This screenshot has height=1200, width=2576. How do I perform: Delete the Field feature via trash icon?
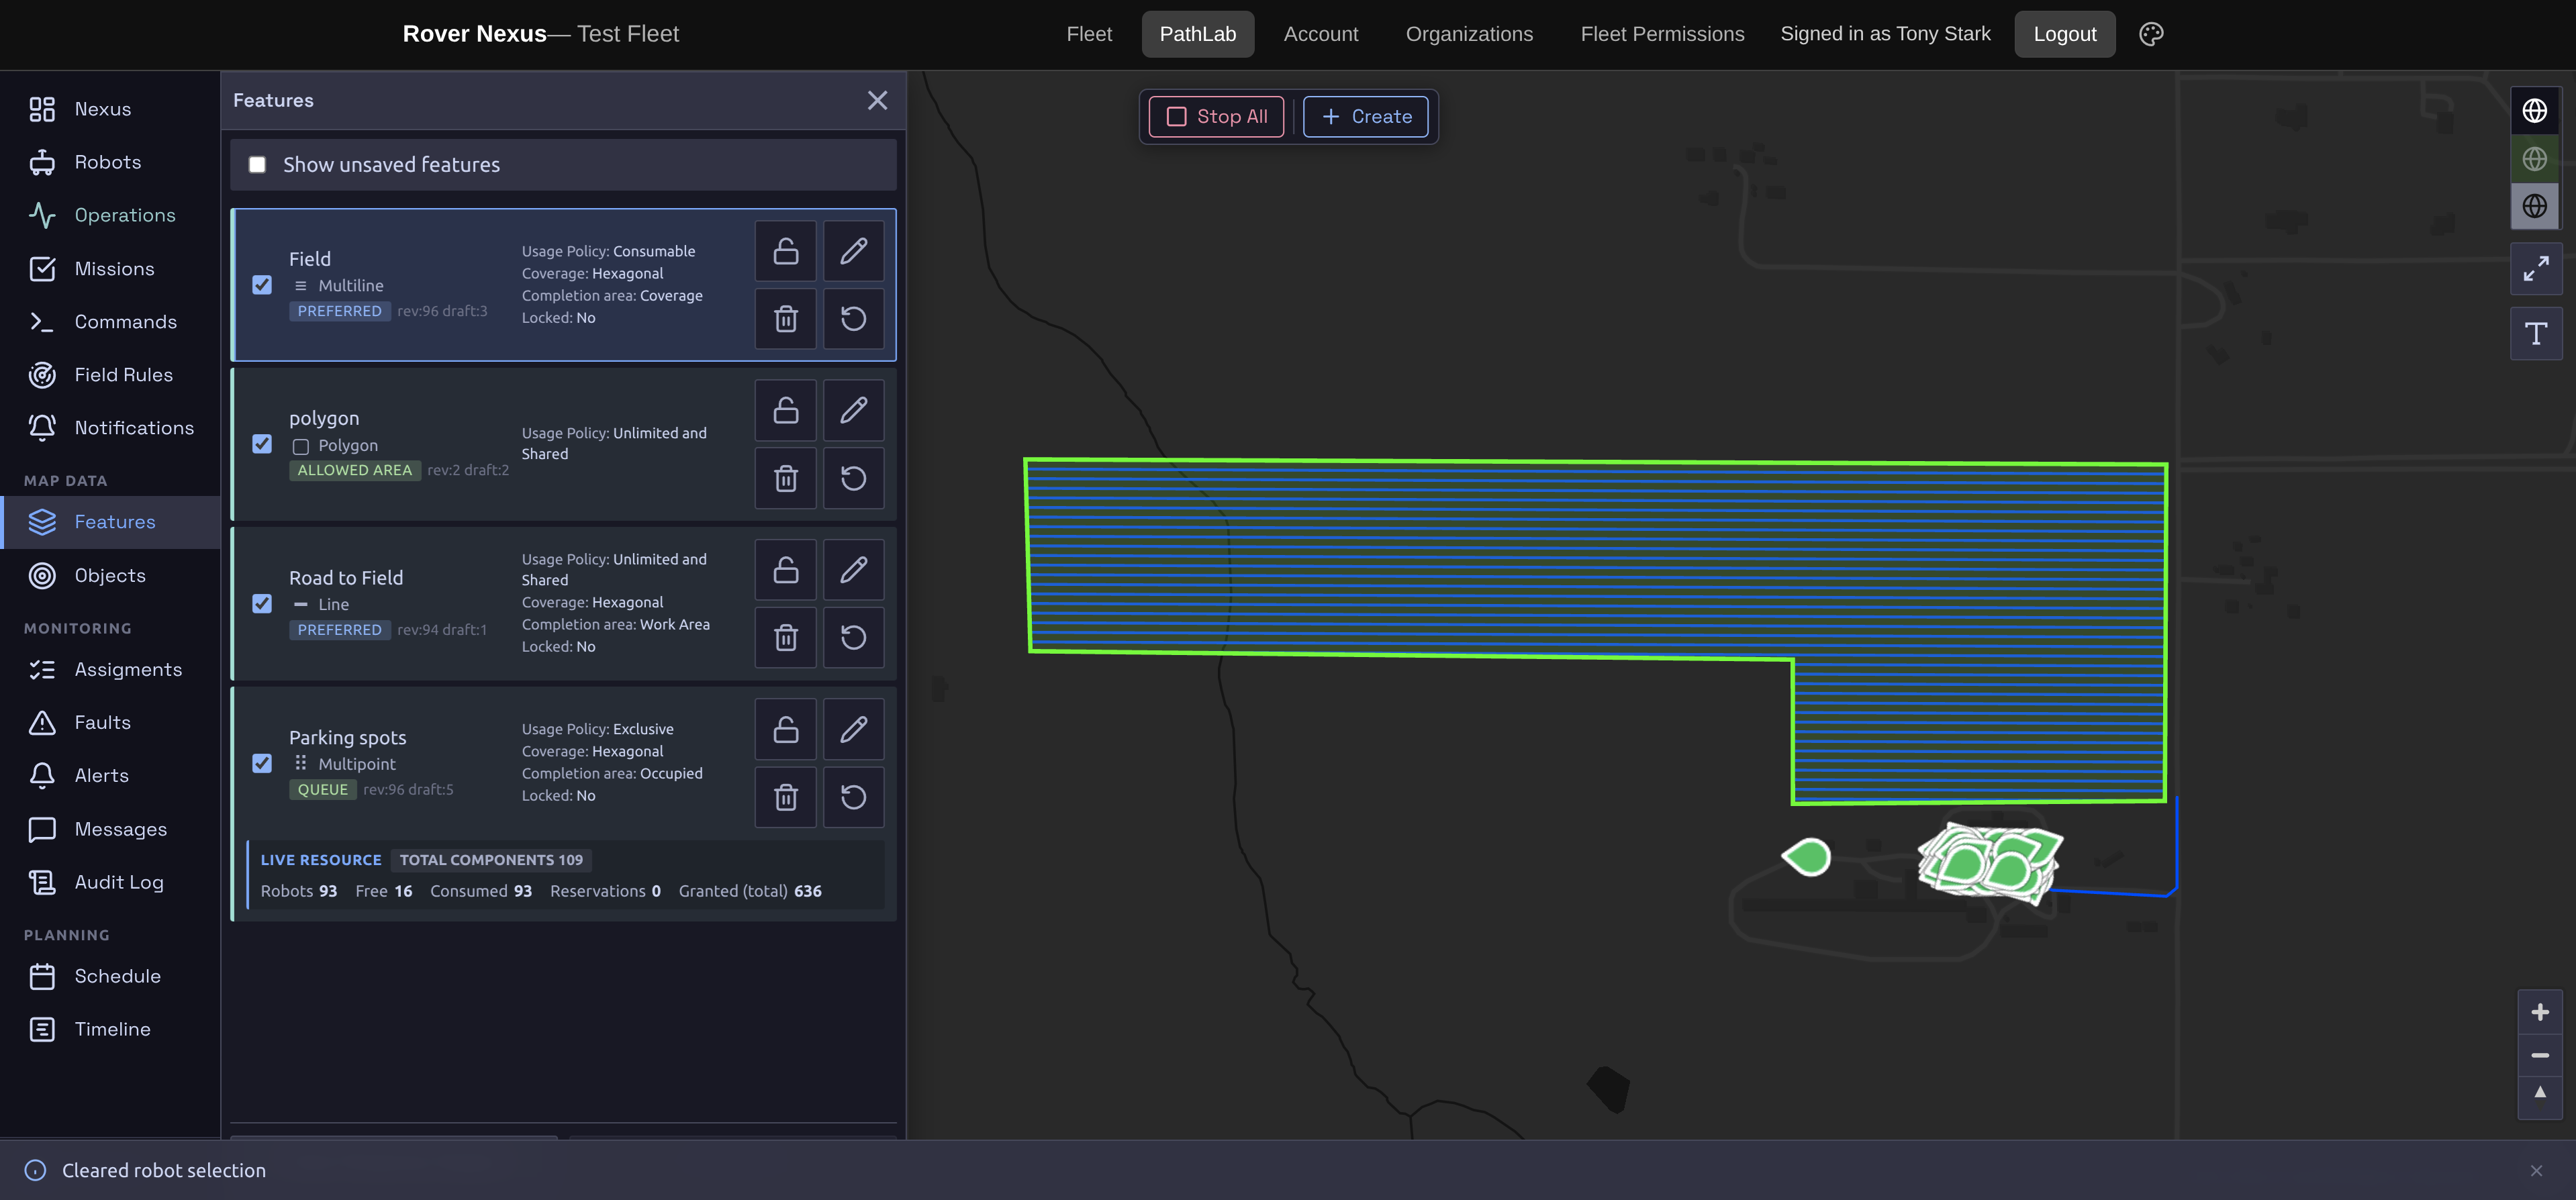pos(785,319)
